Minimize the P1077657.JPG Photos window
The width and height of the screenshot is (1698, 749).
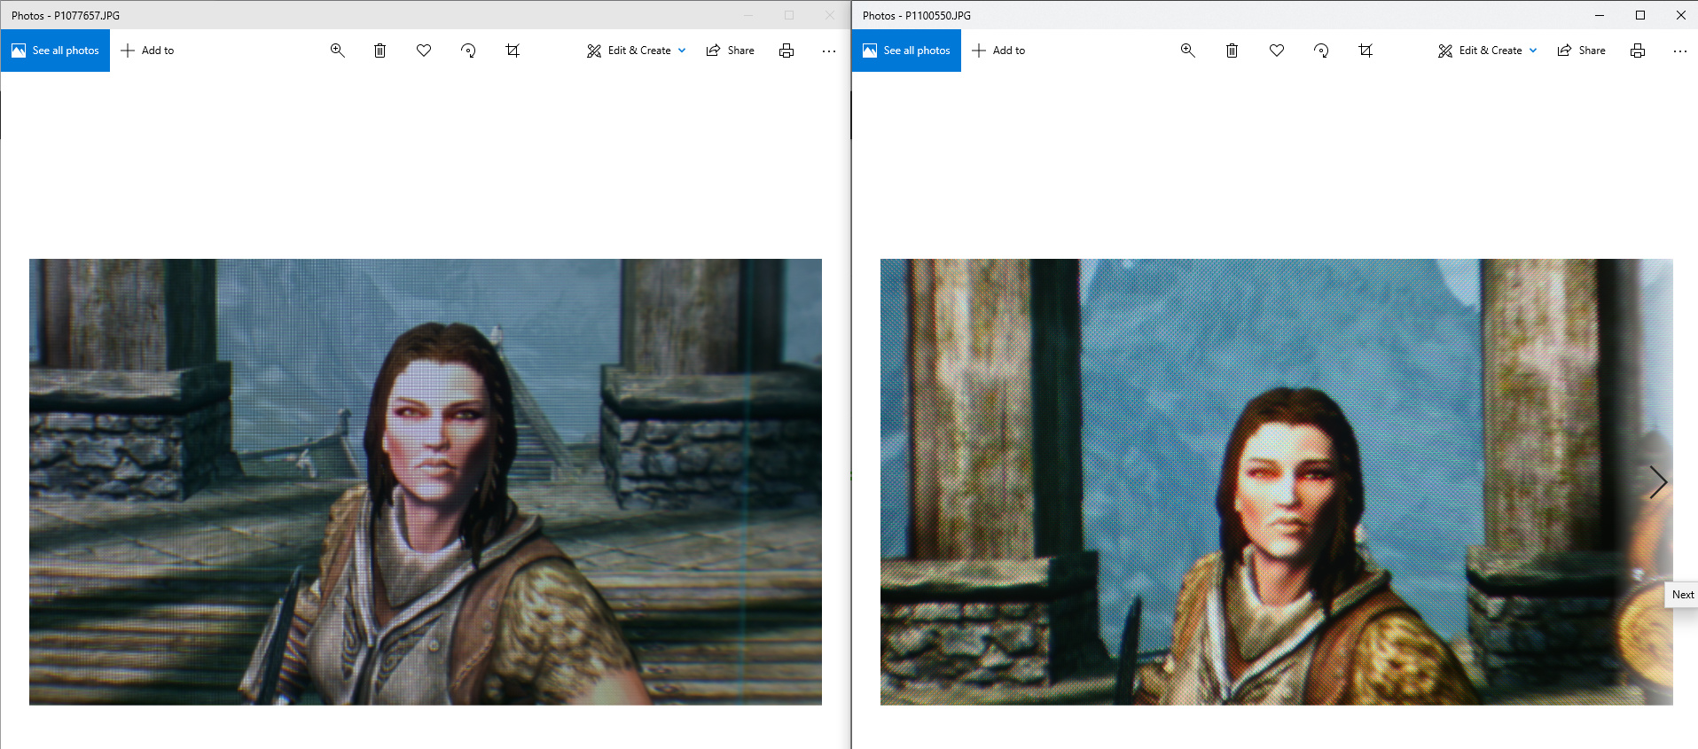point(748,15)
